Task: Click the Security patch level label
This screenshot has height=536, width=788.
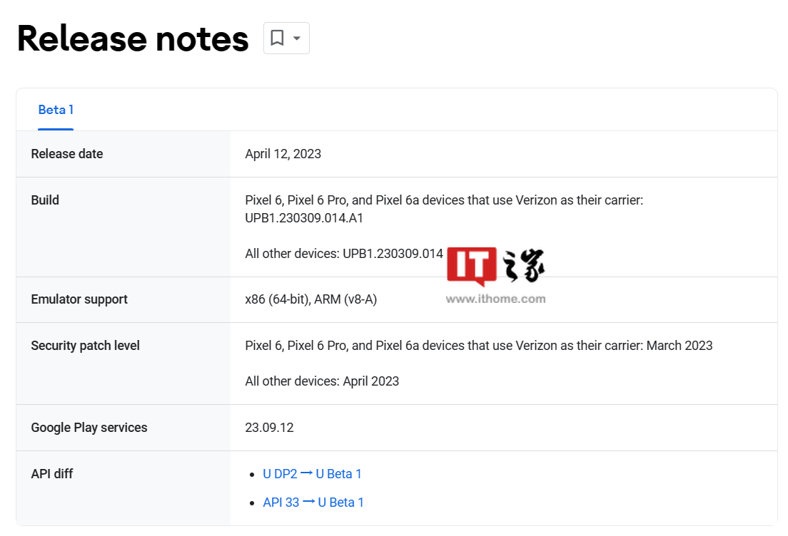Action: pos(85,346)
